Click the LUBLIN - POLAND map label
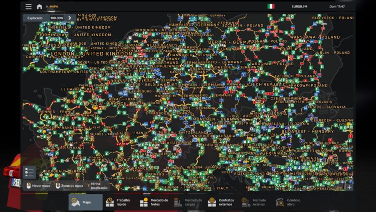Image resolution: width=376 pixels, height=212 pixels. [332, 53]
